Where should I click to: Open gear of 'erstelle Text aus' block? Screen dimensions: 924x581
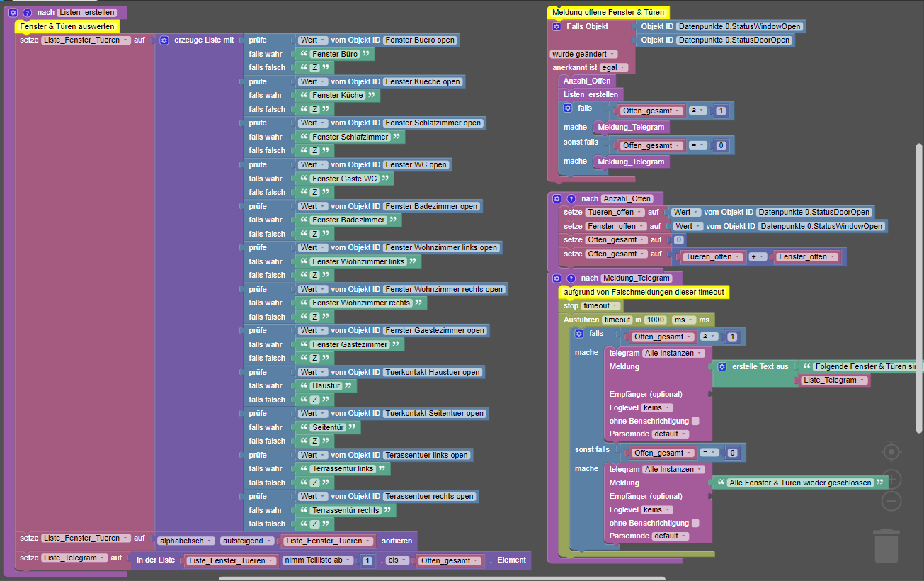pos(722,366)
